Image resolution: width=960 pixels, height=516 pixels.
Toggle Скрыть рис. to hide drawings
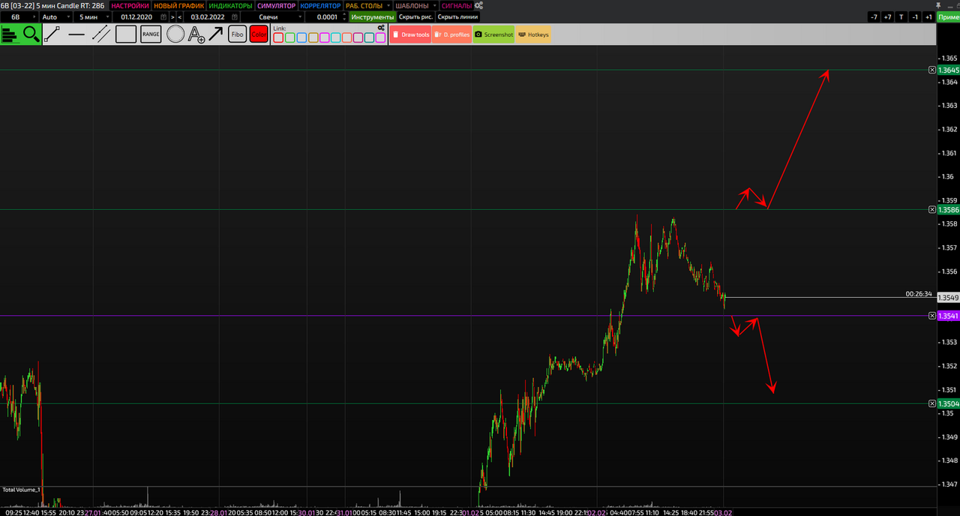pyautogui.click(x=415, y=16)
